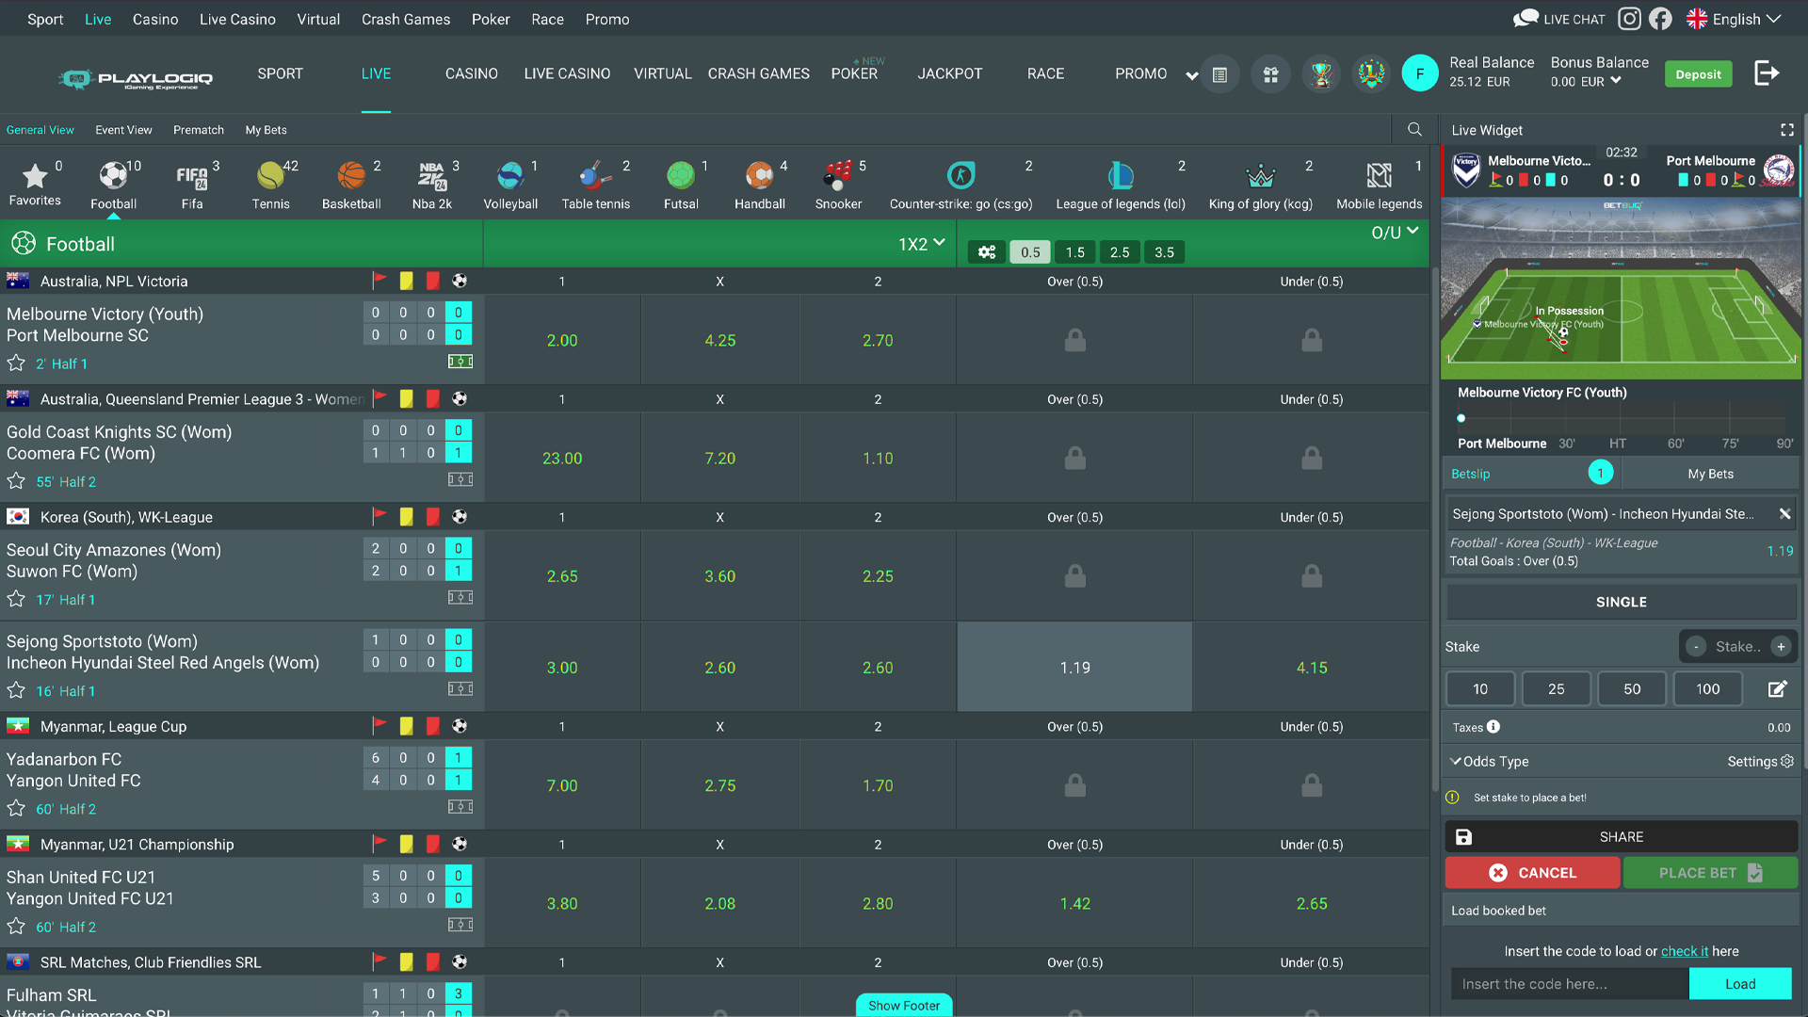Increase stake with plus button
This screenshot has height=1017, width=1808.
pos(1780,646)
